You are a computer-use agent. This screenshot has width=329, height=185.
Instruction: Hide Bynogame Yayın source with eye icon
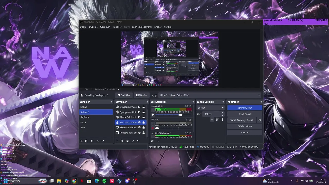click(x=139, y=107)
